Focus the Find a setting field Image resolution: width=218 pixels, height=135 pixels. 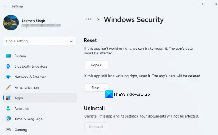[x=40, y=41]
